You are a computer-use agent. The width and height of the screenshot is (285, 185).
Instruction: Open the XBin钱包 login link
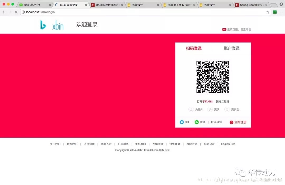216,122
